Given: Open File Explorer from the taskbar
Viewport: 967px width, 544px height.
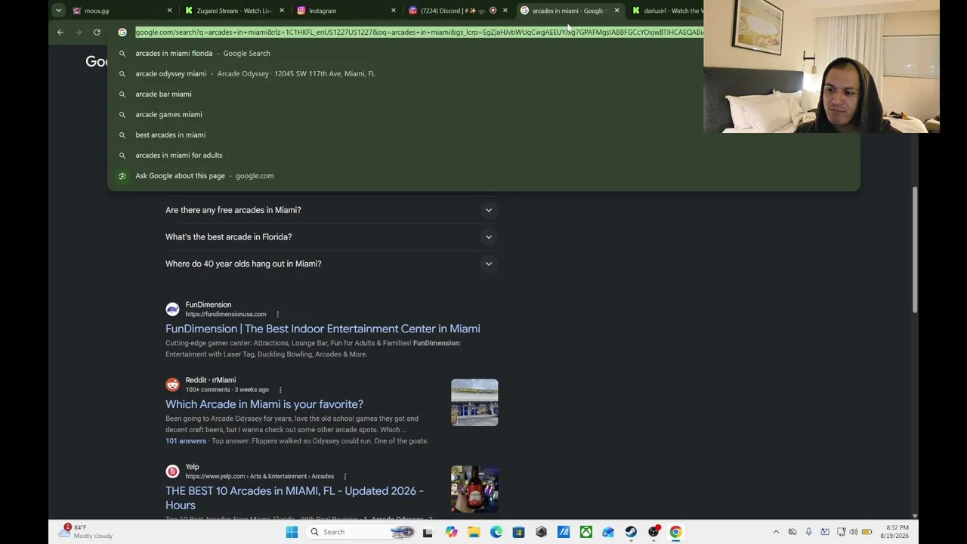Looking at the screenshot, I should (x=474, y=532).
